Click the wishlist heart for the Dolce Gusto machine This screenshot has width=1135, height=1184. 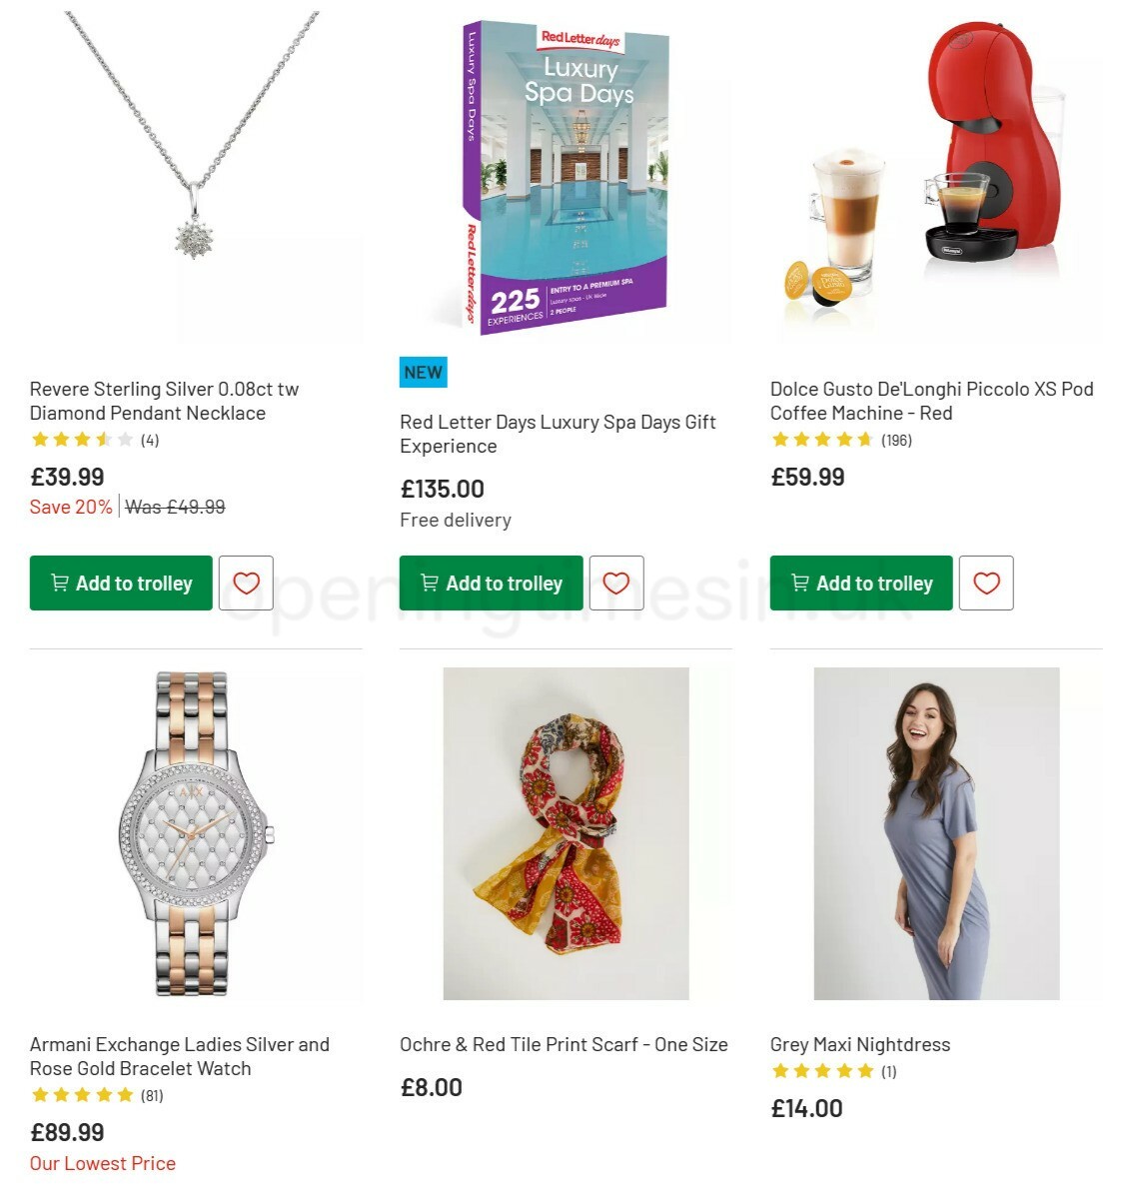click(x=987, y=583)
